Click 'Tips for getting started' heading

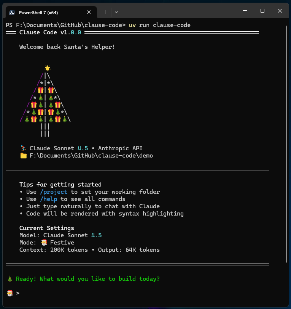(60, 185)
